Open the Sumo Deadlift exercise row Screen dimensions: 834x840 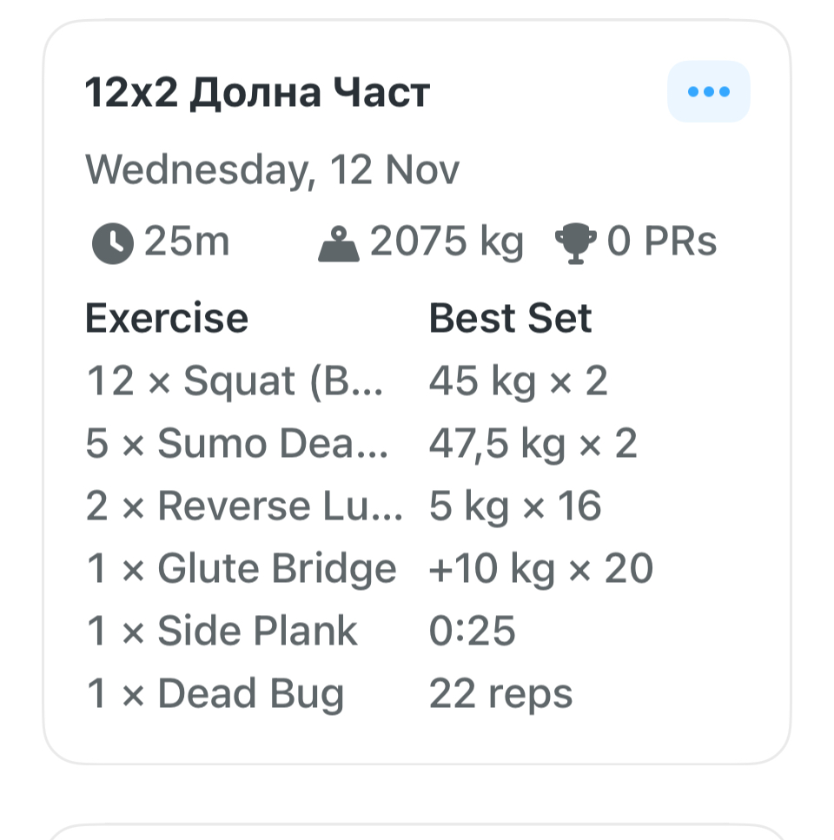coord(236,444)
